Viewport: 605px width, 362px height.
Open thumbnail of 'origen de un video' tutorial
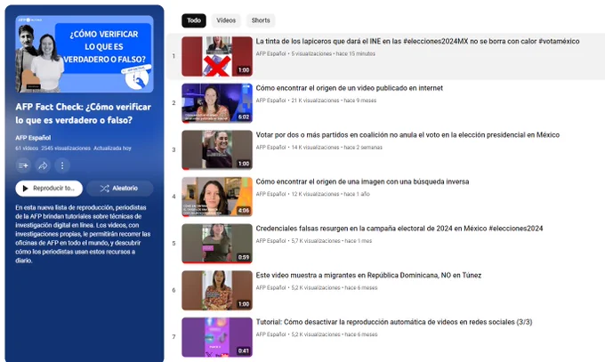point(217,103)
